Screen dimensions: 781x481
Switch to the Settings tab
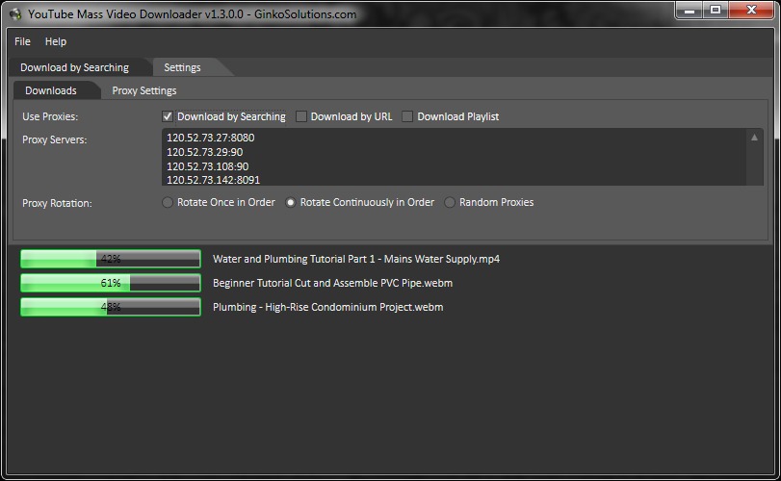182,67
